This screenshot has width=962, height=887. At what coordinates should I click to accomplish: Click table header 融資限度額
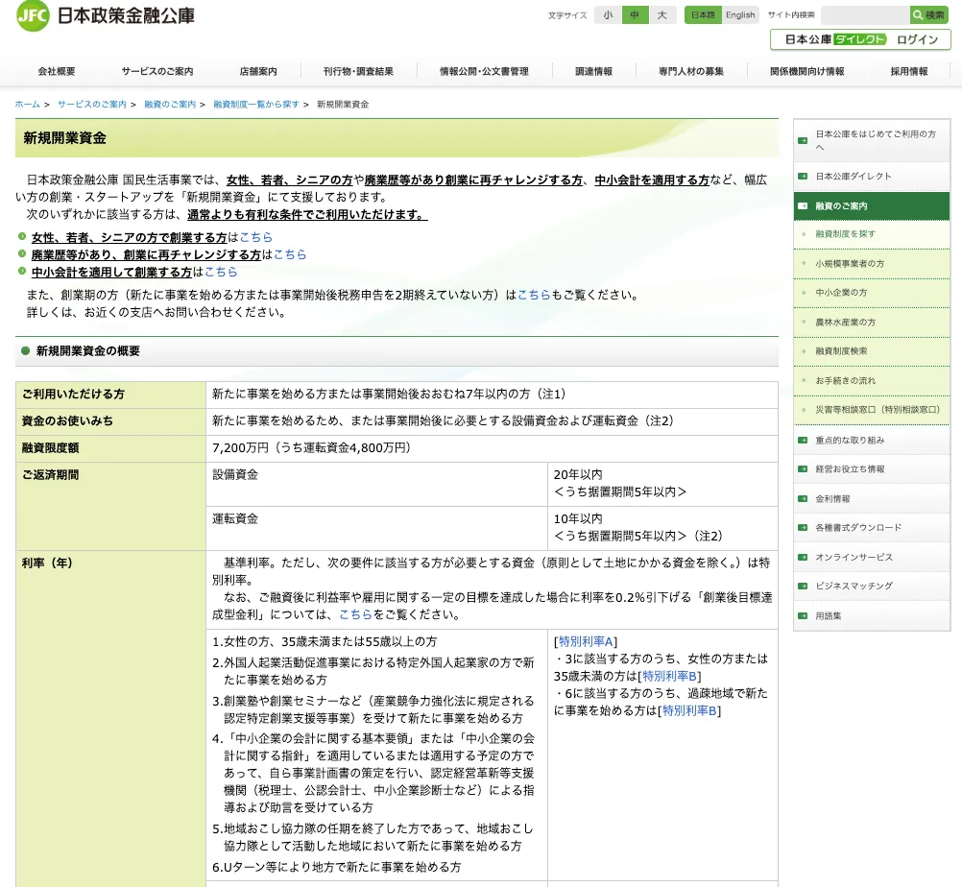110,448
